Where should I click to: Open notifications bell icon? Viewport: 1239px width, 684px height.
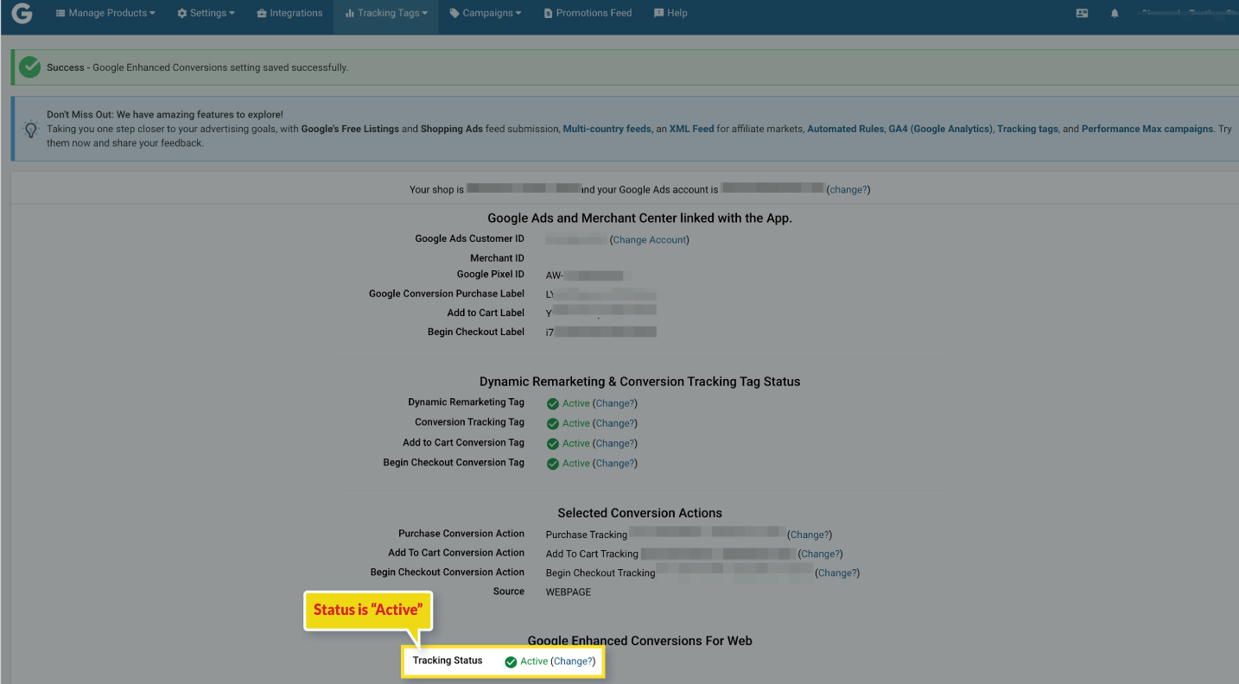tap(1115, 14)
